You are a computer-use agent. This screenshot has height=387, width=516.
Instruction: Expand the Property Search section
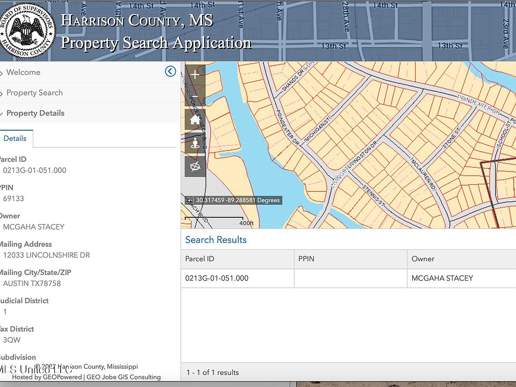click(34, 92)
